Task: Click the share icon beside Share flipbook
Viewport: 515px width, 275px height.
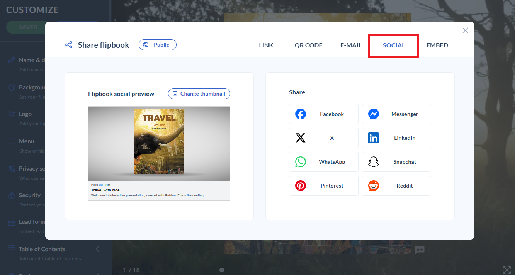Action: [68, 45]
